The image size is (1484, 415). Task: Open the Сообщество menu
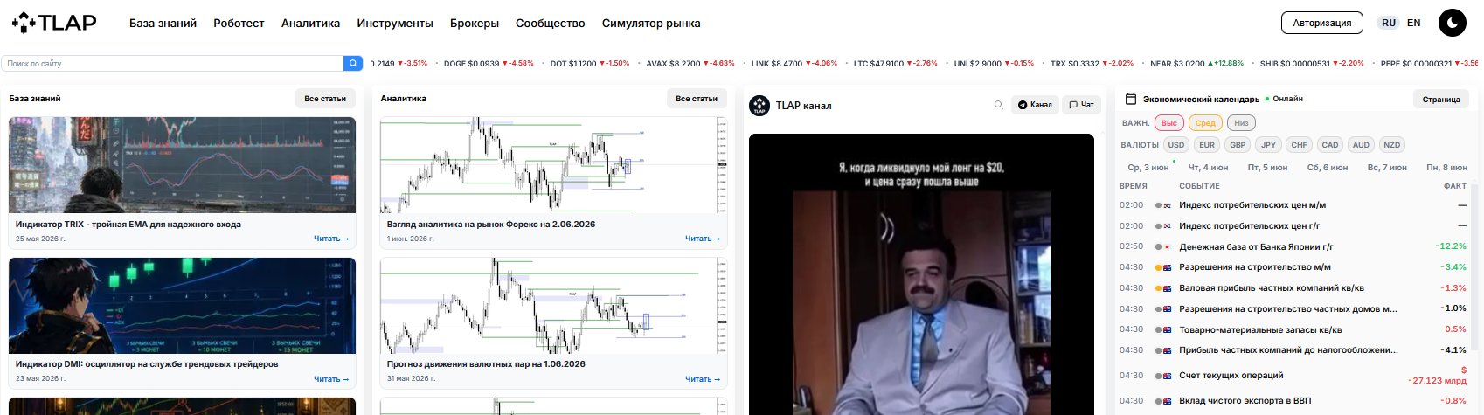551,24
